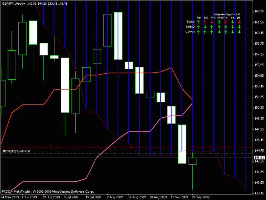Image resolution: width=266 pixels, height=200 pixels.
Task: Click the OHLC values next to GBPJPY,Weekly
Action: (x=47, y=3)
